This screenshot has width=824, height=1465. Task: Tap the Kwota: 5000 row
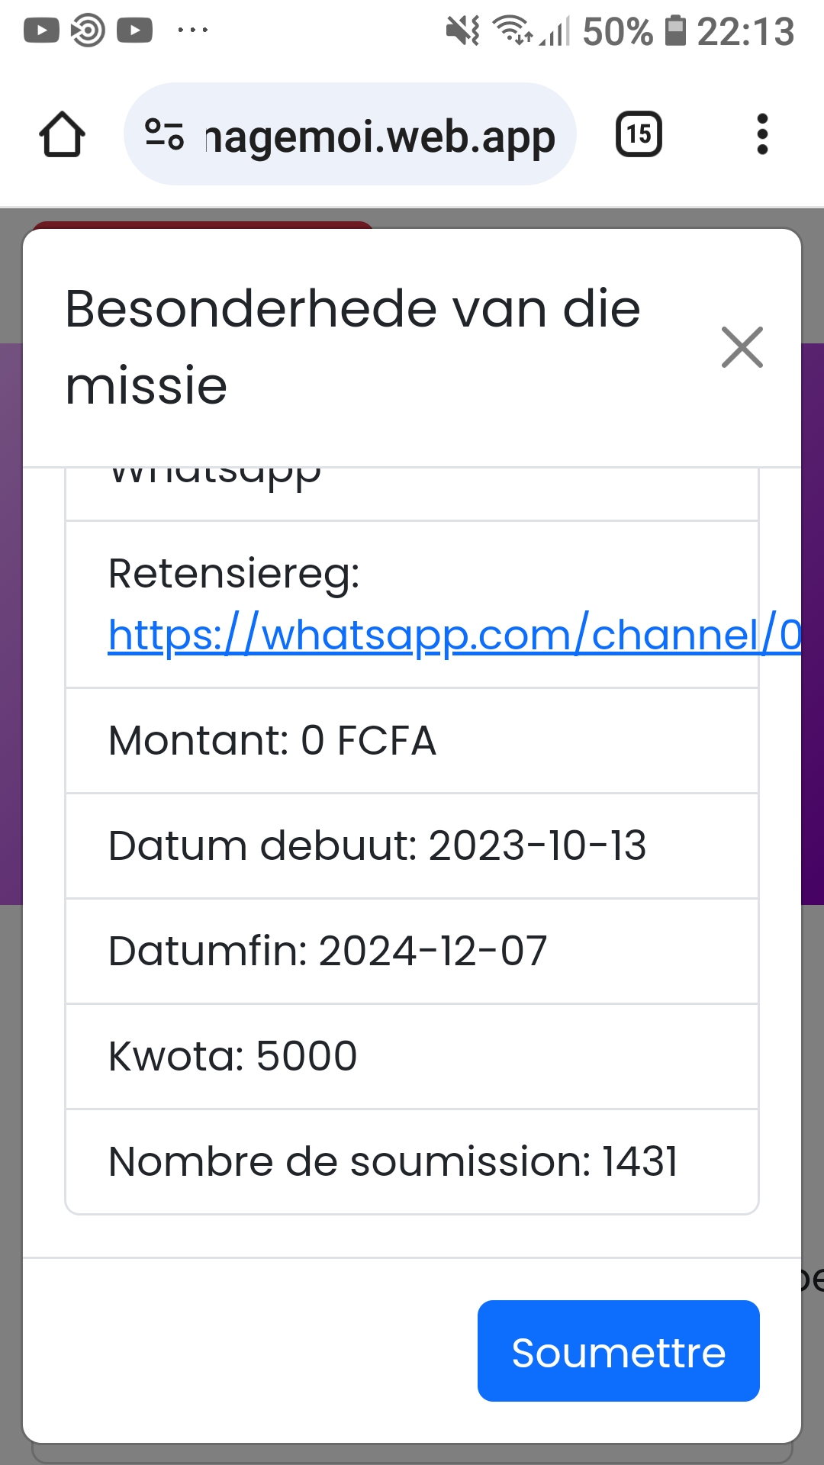point(412,1056)
